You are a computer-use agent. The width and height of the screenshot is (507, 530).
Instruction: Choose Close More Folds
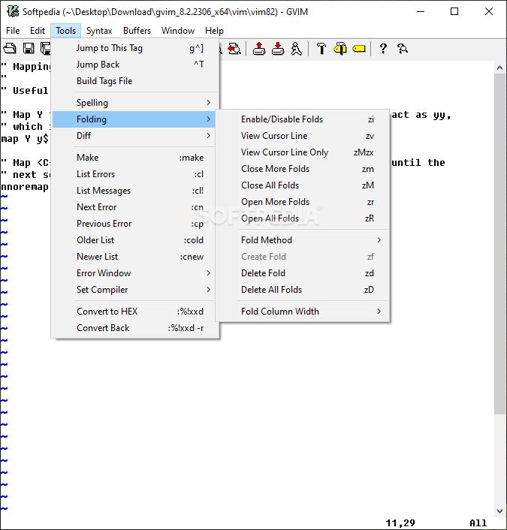(x=303, y=169)
